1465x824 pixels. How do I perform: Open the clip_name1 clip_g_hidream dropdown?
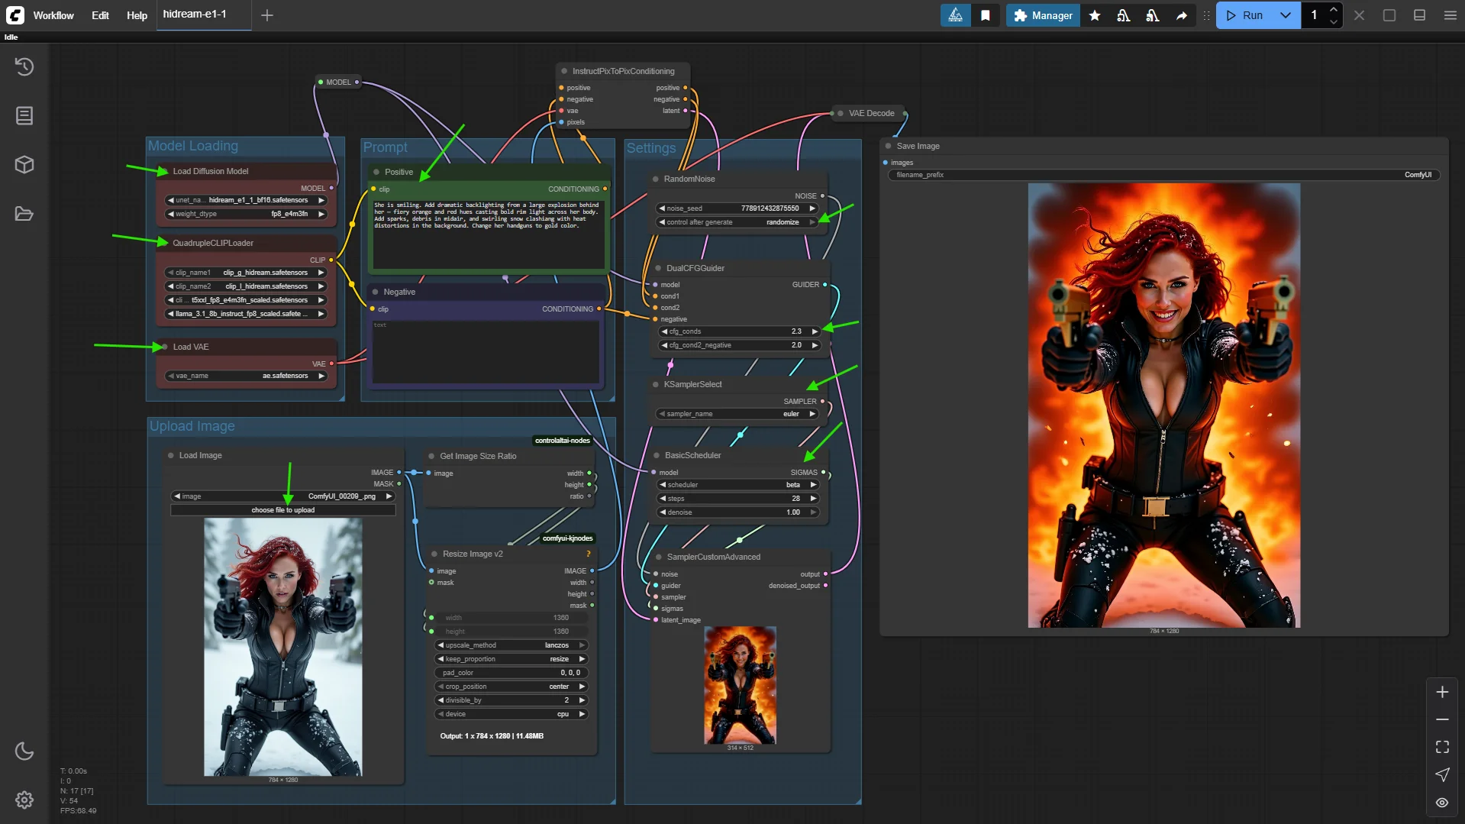[247, 273]
